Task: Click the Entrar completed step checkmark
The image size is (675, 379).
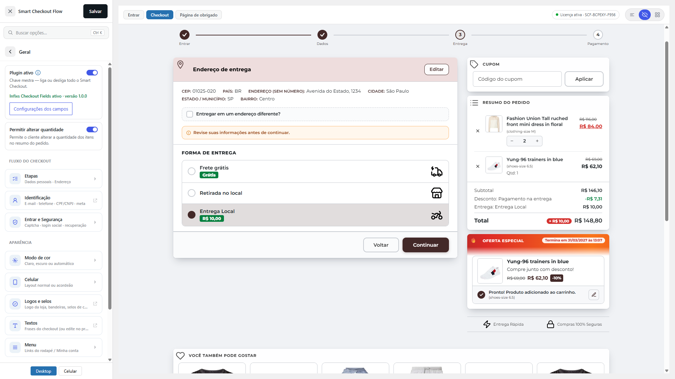Action: pos(185,35)
